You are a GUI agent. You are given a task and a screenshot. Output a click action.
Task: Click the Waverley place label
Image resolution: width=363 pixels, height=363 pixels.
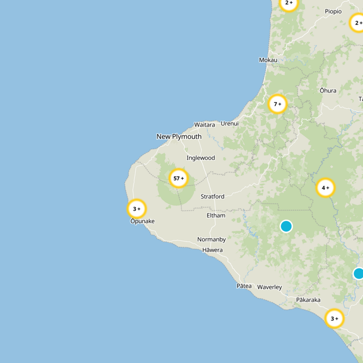(270, 287)
